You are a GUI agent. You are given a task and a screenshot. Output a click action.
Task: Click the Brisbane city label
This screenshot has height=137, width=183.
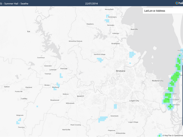121,71
